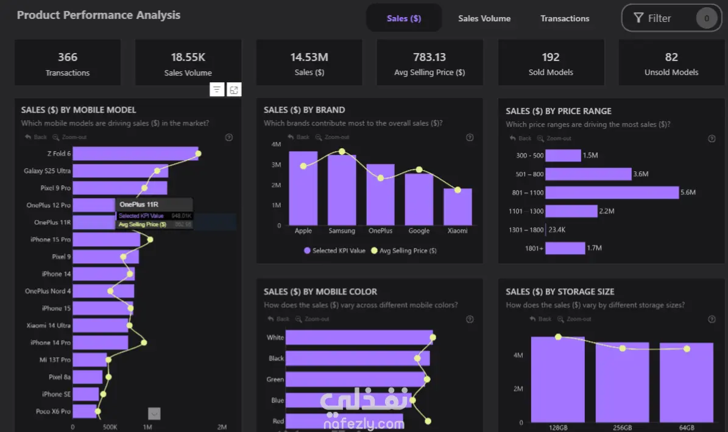
Task: Select the White color bar
Action: 359,337
